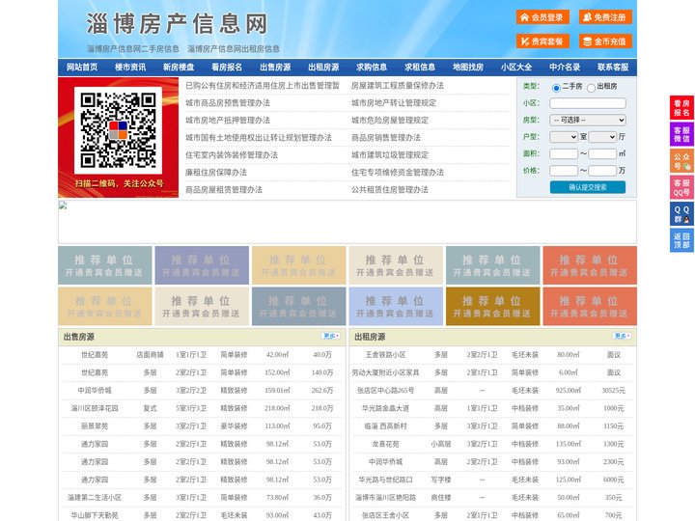
Task: Open 出售房源 in the navigation bar
Action: click(275, 68)
